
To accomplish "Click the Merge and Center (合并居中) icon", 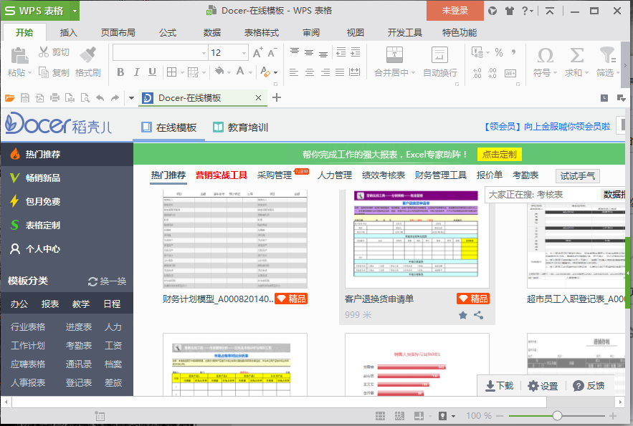I will click(394, 54).
